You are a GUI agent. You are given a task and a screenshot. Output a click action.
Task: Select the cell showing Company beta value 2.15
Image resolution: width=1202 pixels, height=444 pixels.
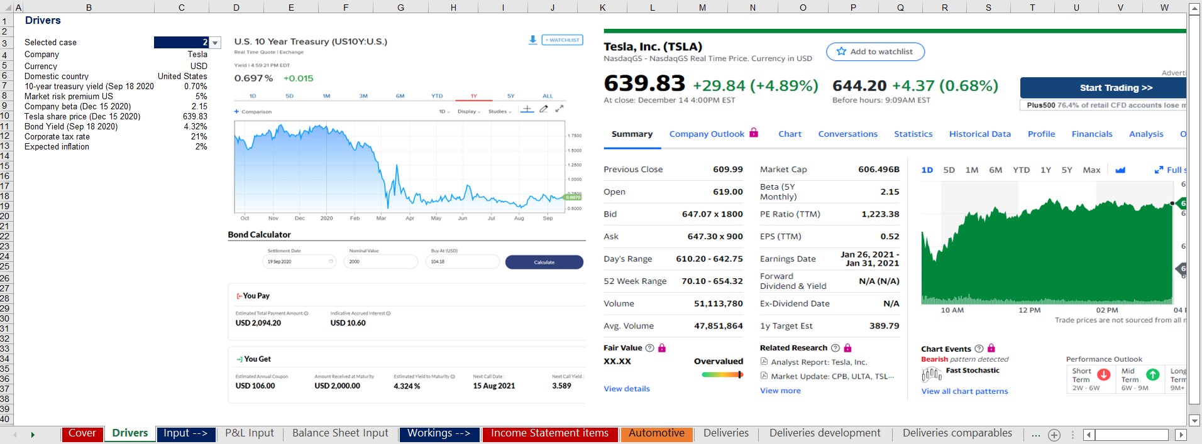point(182,107)
